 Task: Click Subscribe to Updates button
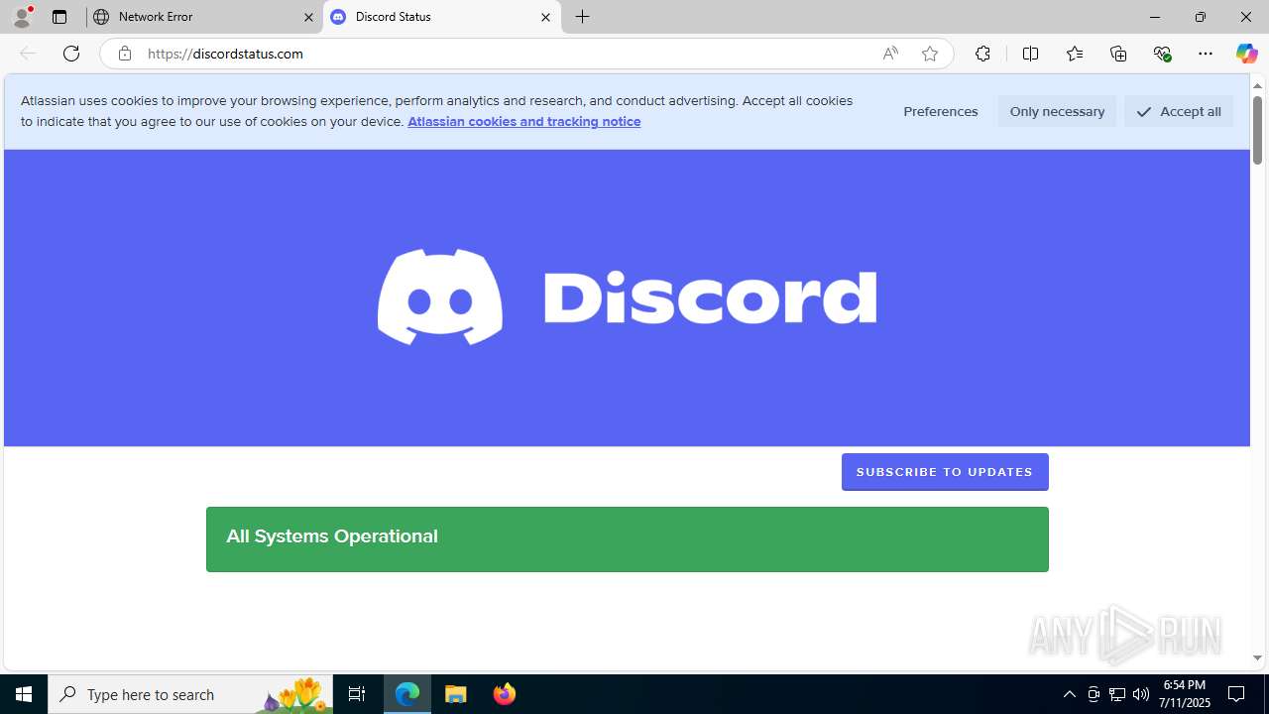(945, 472)
